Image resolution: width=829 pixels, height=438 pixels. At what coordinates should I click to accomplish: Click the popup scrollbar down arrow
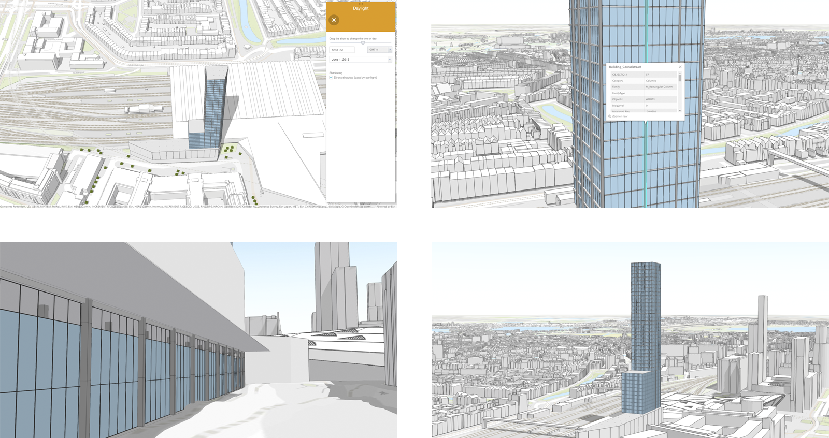tap(680, 110)
